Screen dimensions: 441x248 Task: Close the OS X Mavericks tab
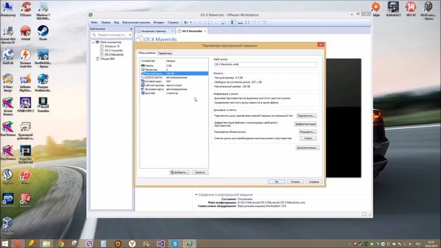[205, 31]
